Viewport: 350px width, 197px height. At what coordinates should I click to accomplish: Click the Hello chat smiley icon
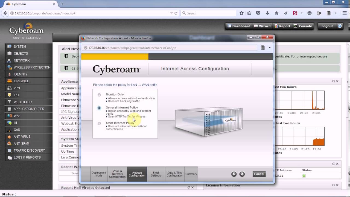pos(310,13)
